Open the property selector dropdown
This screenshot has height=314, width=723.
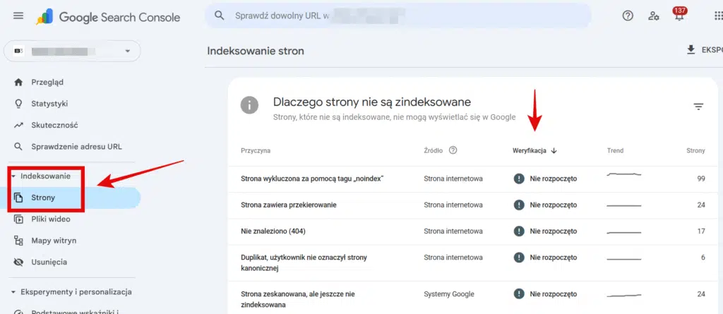72,51
